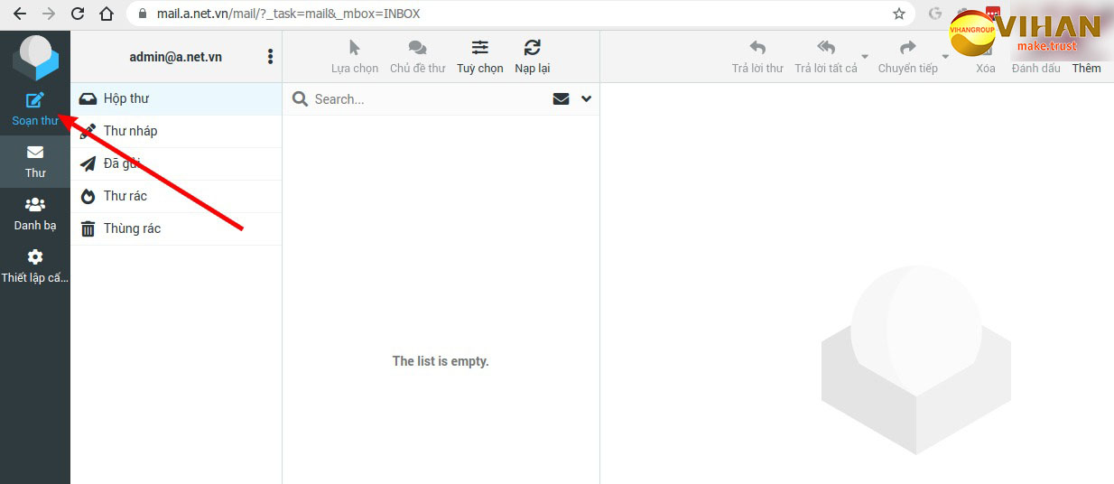Open the Thư nháp drafts folder
The height and width of the screenshot is (484, 1114).
point(130,131)
